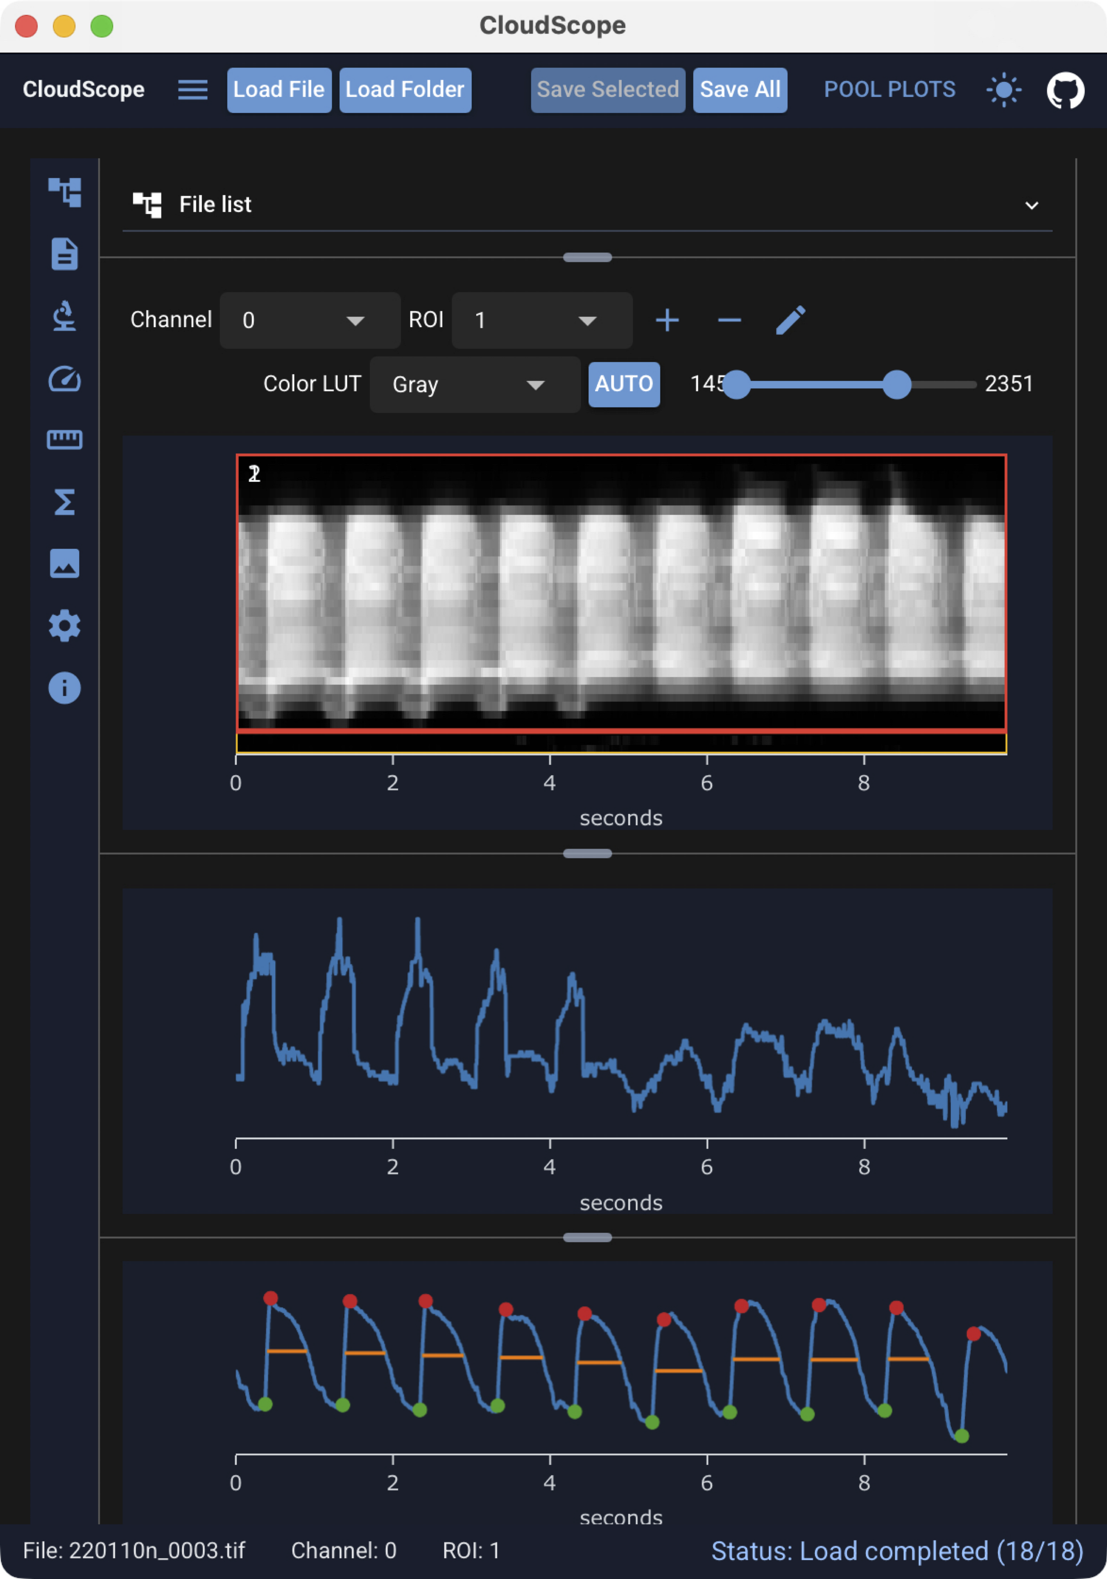Click the splitter handle below the kymograph
The width and height of the screenshot is (1107, 1579).
[x=587, y=854]
